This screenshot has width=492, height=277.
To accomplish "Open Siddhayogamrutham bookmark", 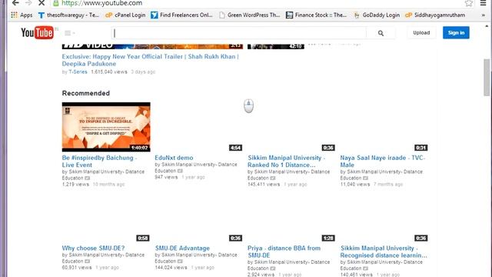I will click(x=435, y=15).
